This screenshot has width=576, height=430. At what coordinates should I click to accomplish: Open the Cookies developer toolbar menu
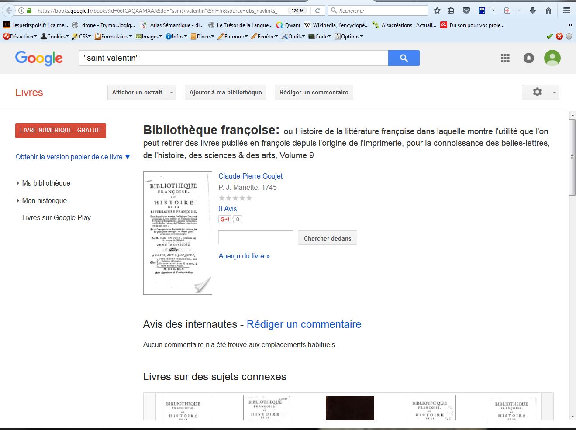tap(55, 37)
